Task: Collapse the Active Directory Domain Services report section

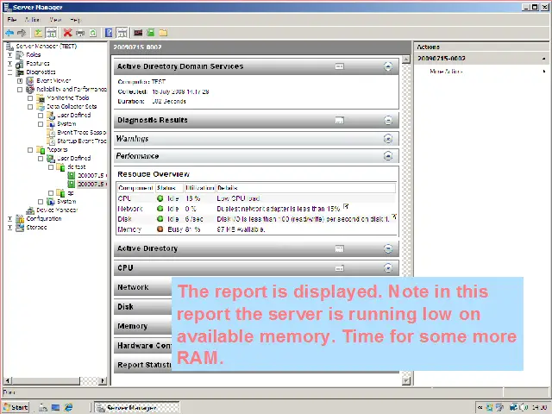Action: (388, 66)
